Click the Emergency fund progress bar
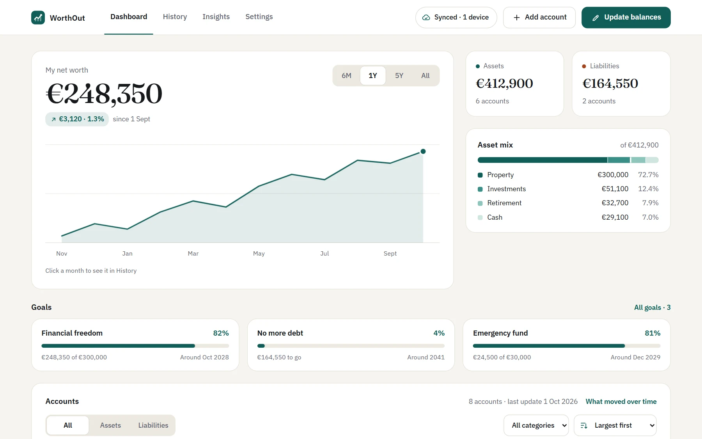This screenshot has width=702, height=439. point(567,346)
